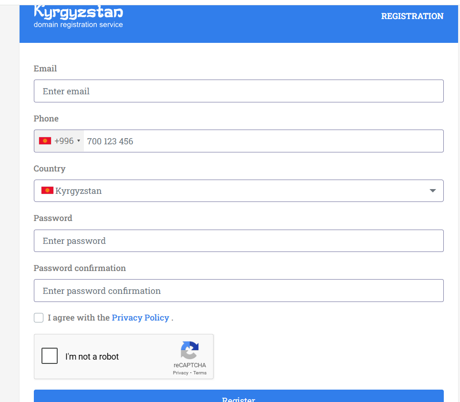Tick the I'm not a robot checkbox

[x=50, y=356]
